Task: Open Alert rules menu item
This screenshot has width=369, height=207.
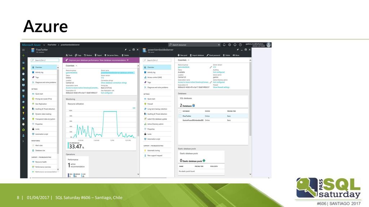Action: [x=44, y=146]
